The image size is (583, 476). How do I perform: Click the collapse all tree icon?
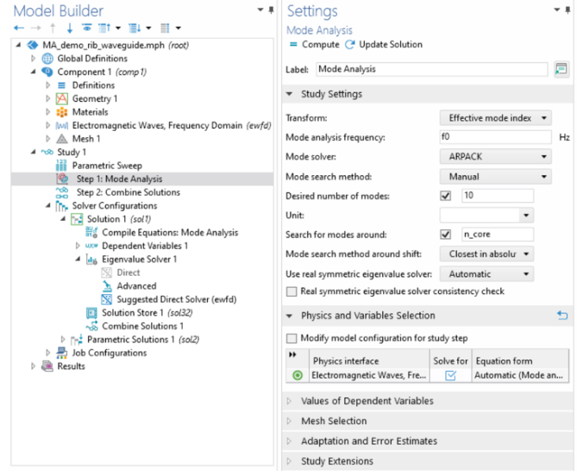104,28
